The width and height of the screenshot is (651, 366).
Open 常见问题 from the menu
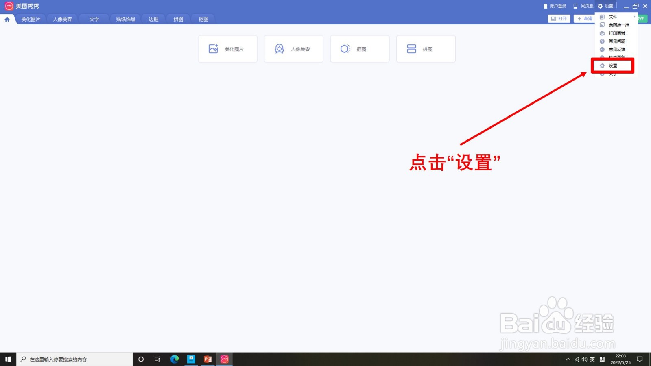click(616, 41)
